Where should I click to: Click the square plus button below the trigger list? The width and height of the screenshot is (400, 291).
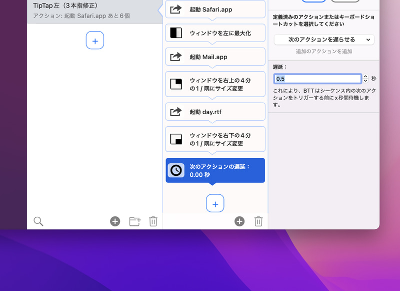tap(95, 41)
